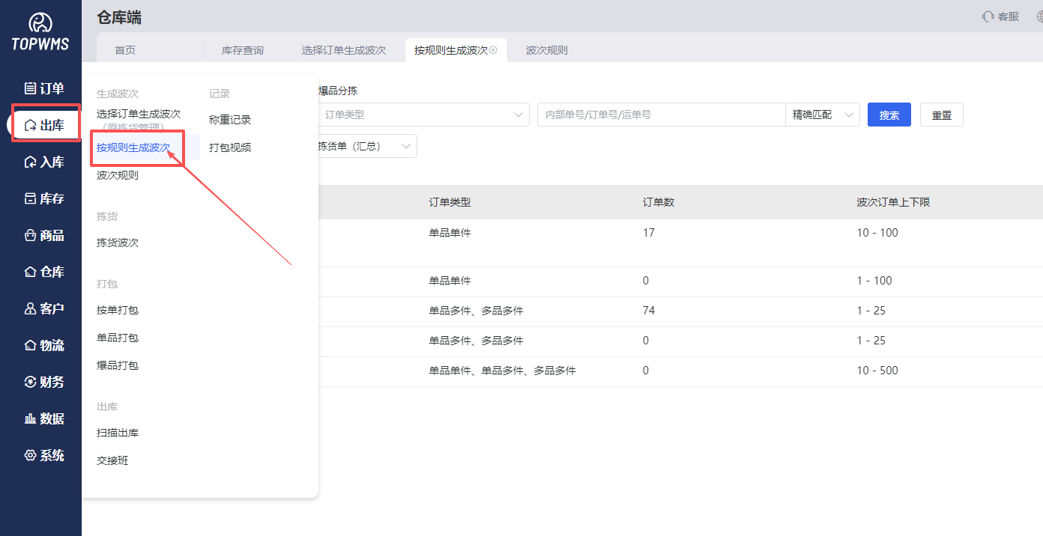Expand the 精确匹配 match mode dropdown
The image size is (1043, 536).
(x=822, y=115)
